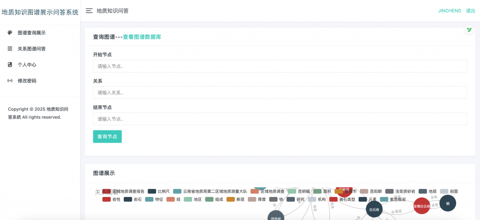Open the 图谱查询展示 menu item
The height and width of the screenshot is (220, 480).
point(31,33)
